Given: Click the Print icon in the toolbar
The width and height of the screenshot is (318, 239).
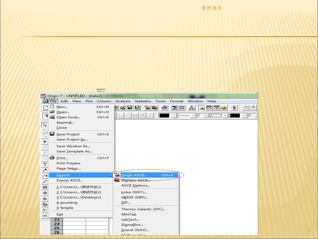Looking at the screenshot, I should coord(164,108).
